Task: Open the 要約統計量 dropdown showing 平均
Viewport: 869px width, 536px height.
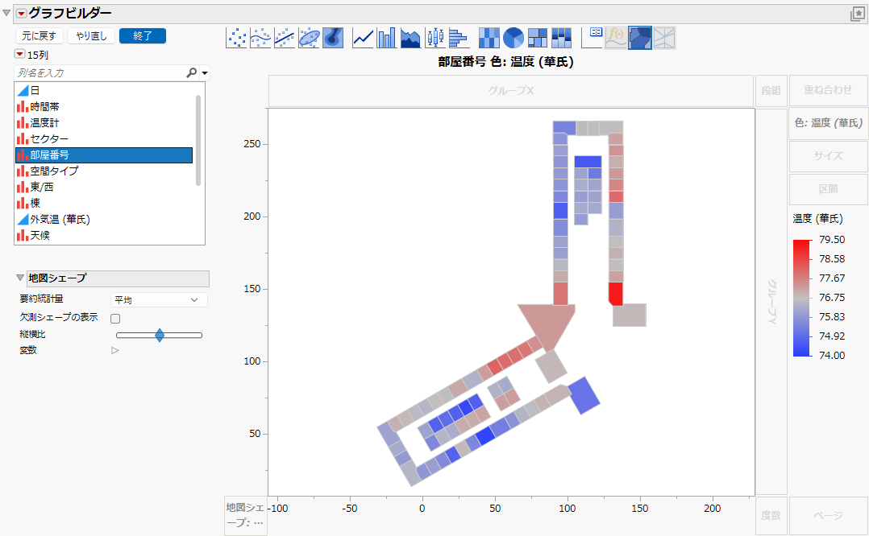Action: [x=159, y=300]
